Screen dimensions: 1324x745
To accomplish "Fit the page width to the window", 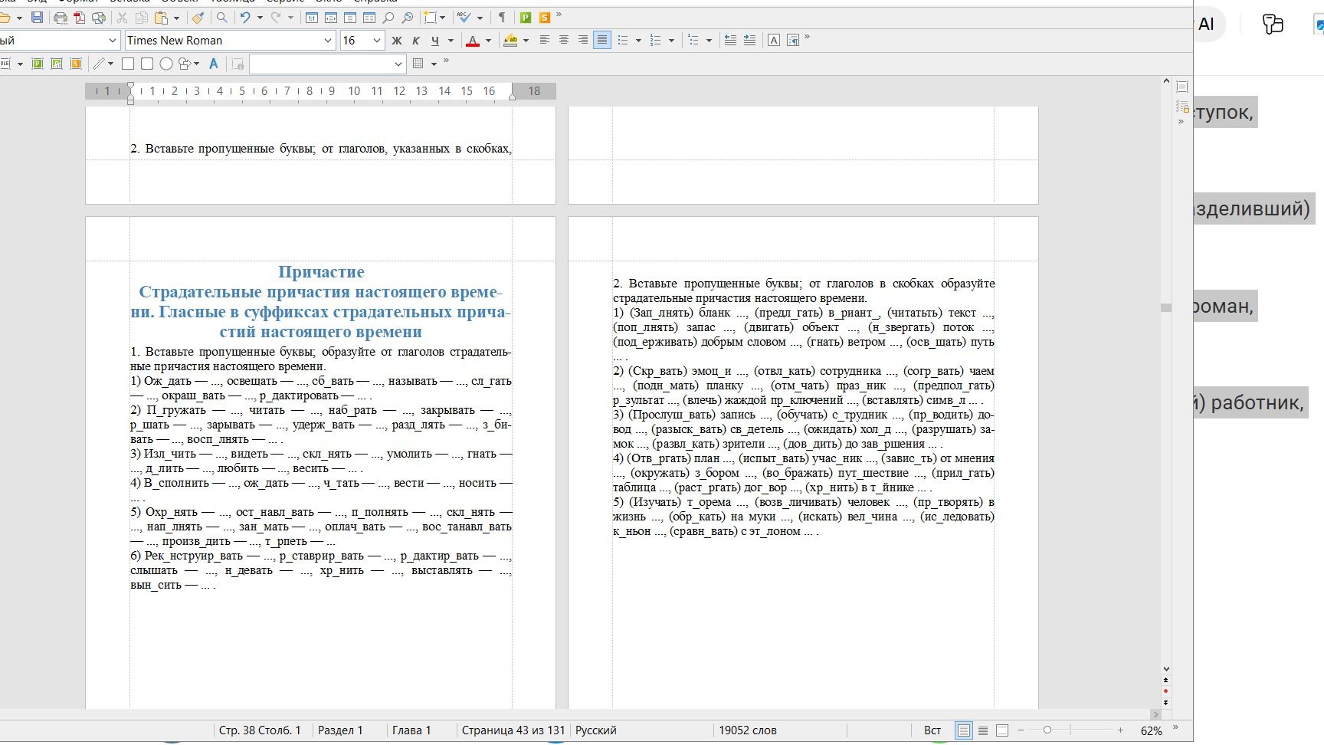I will point(331,18).
